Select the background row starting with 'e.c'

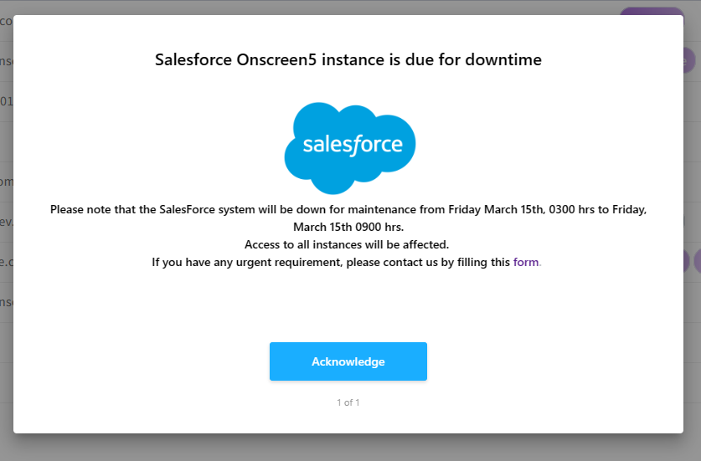click(x=6, y=261)
